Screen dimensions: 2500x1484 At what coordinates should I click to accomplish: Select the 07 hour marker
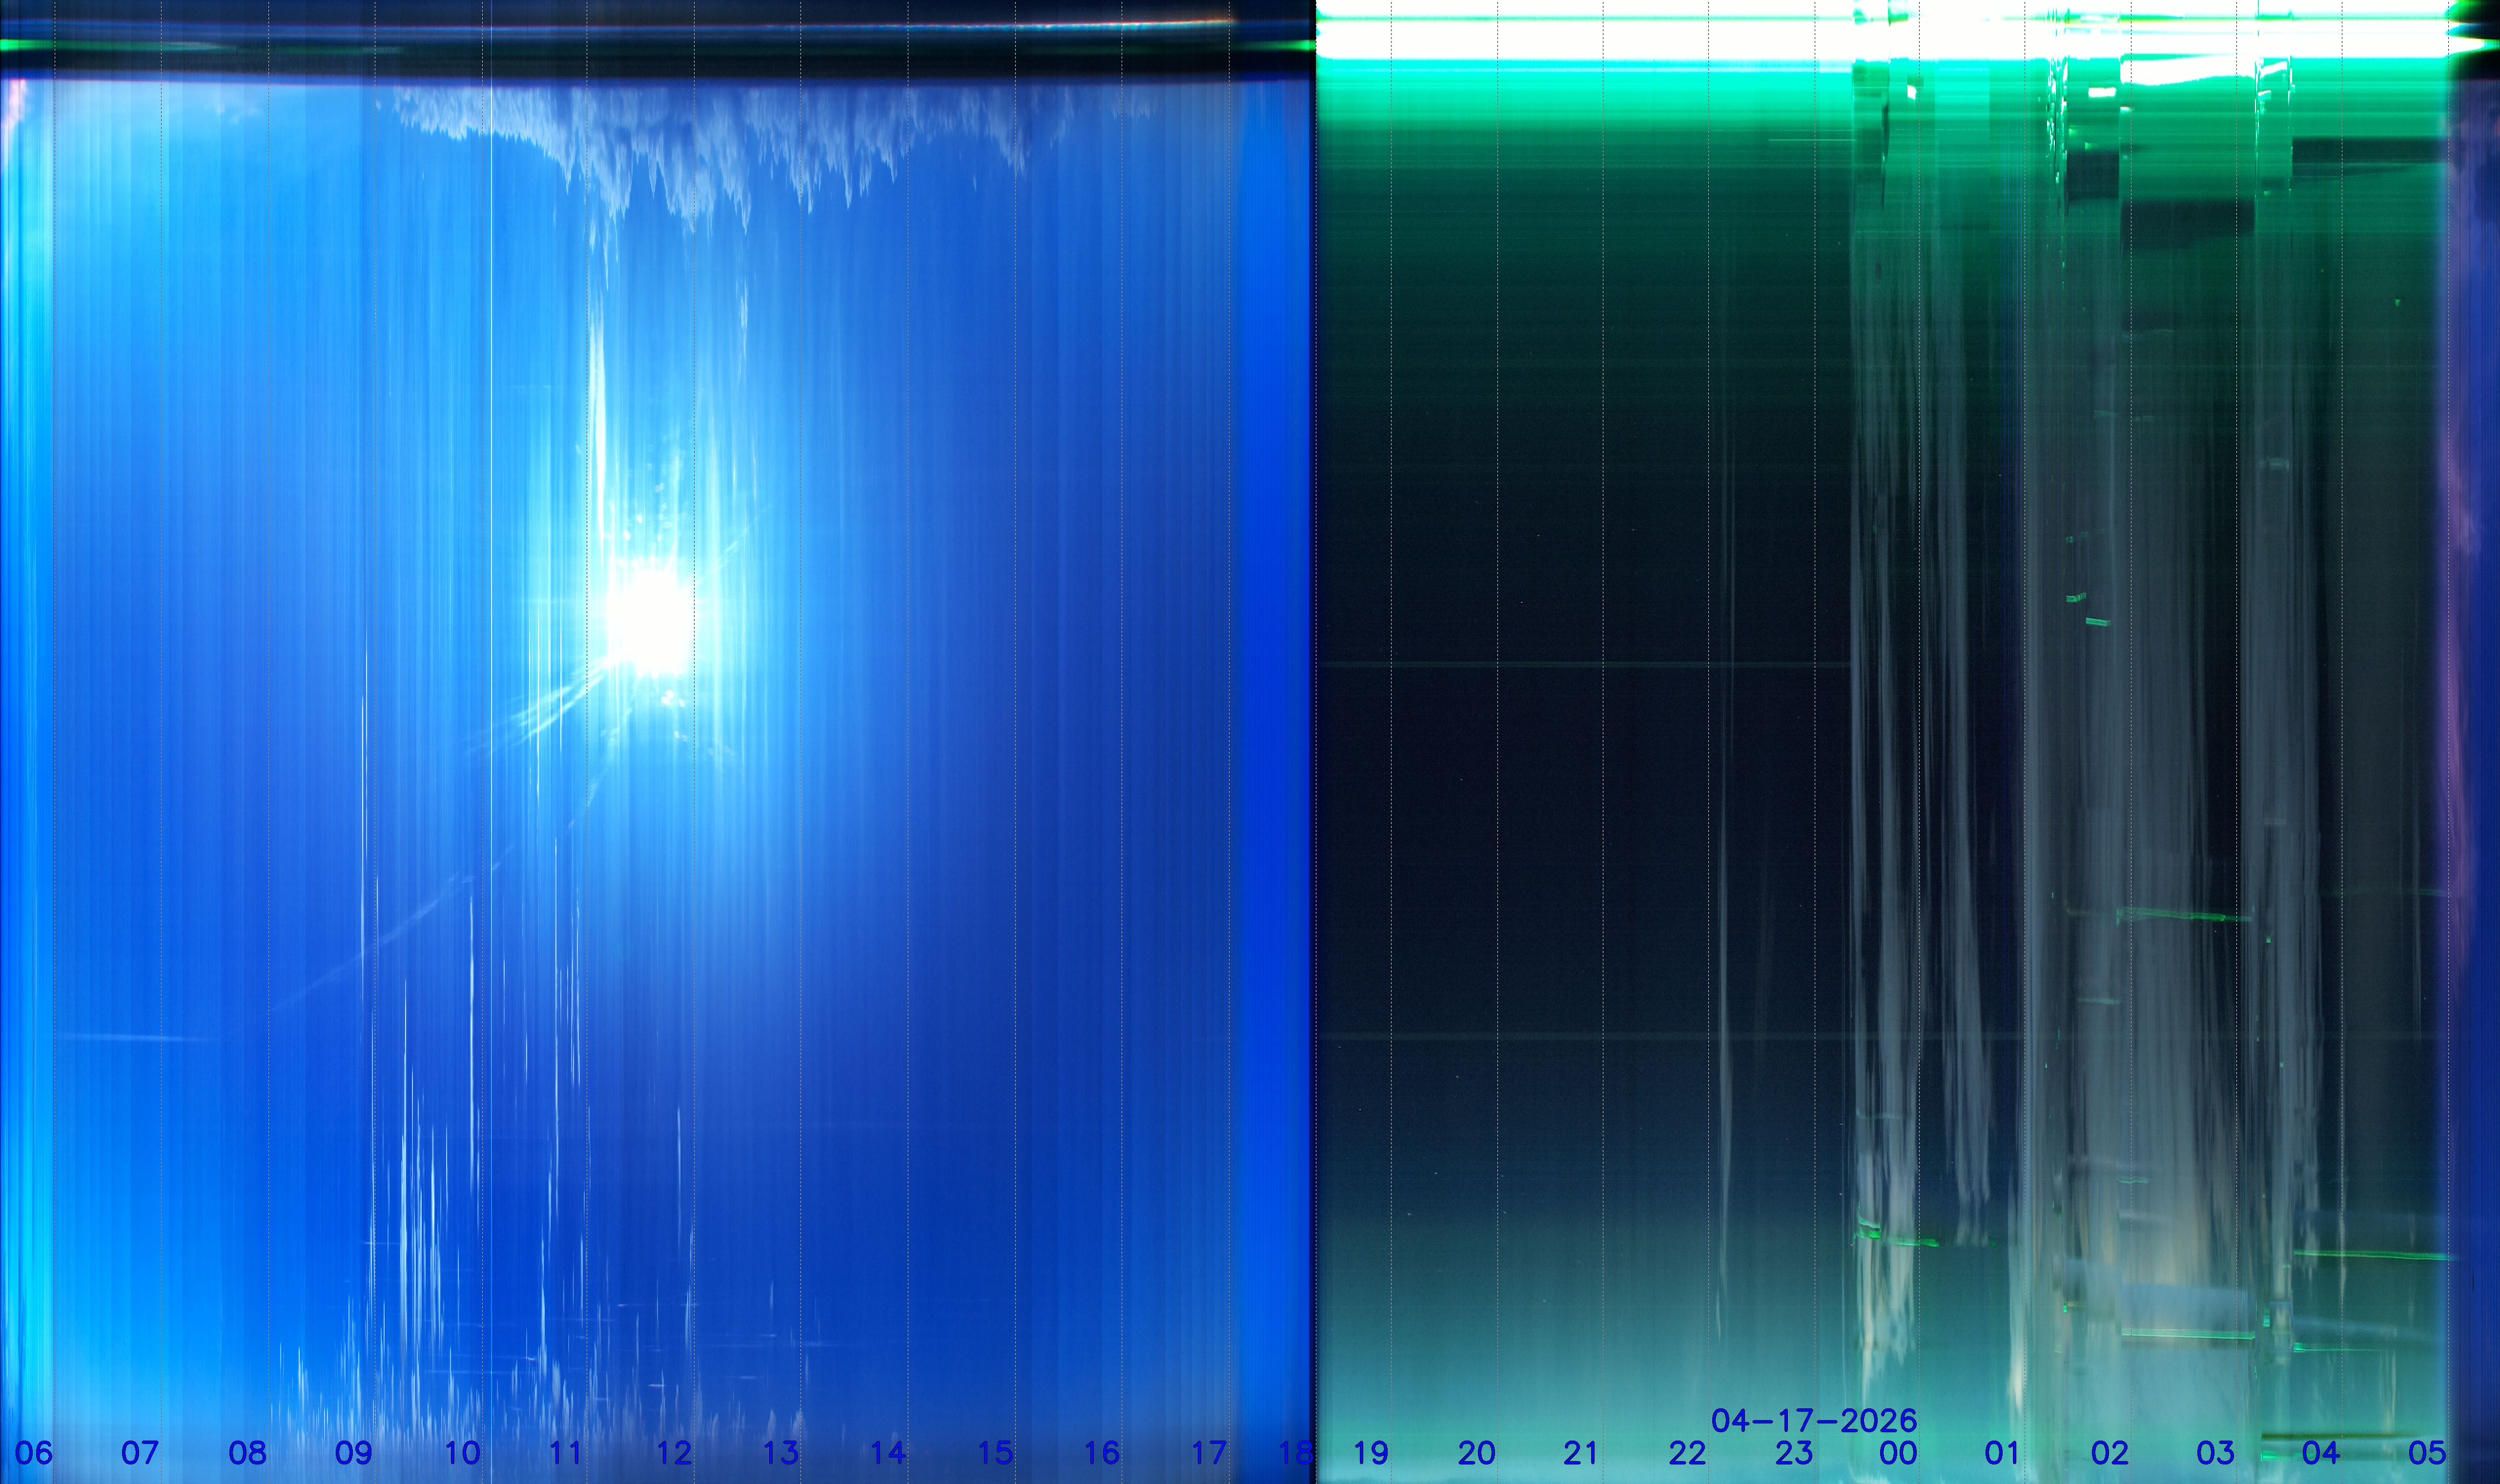140,1453
